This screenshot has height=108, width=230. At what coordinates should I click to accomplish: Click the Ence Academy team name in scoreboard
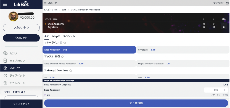pos(56,24)
